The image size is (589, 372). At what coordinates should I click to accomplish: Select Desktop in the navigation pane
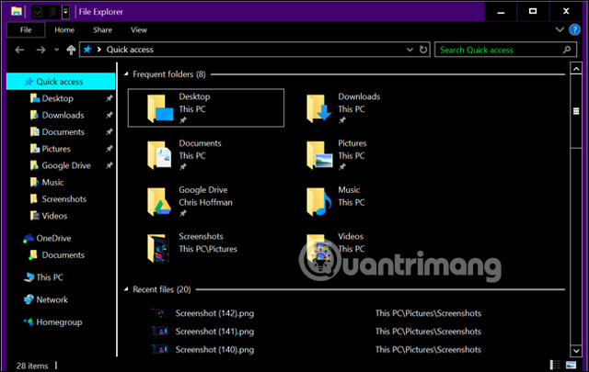[x=57, y=98]
